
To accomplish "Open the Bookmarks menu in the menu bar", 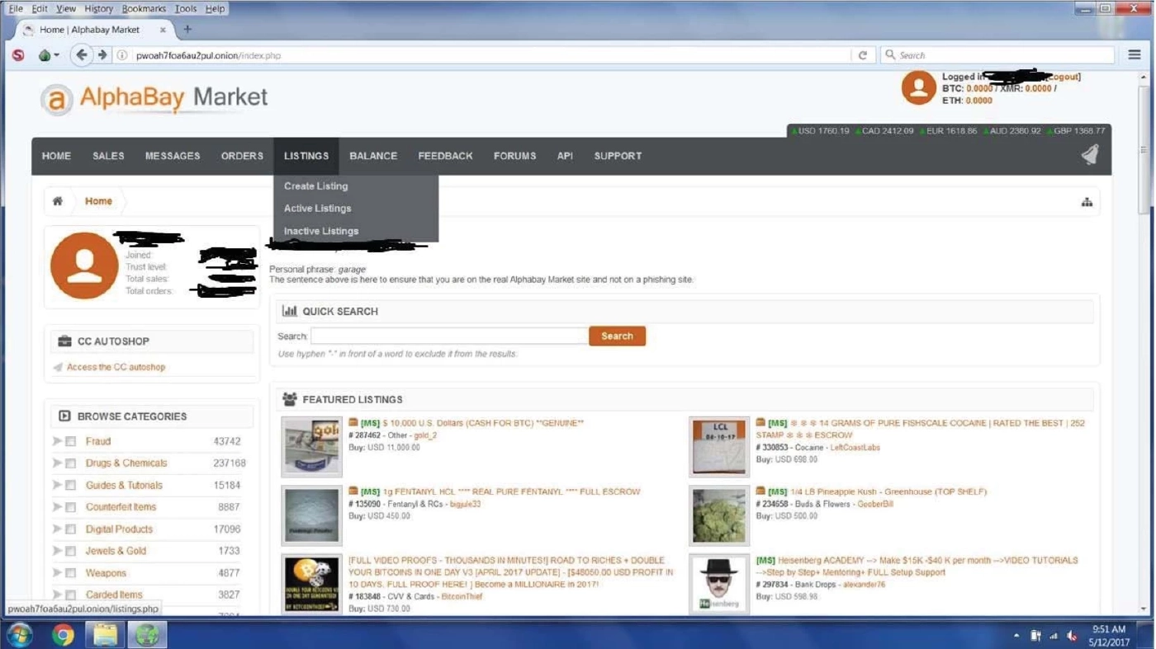I will 144,8.
